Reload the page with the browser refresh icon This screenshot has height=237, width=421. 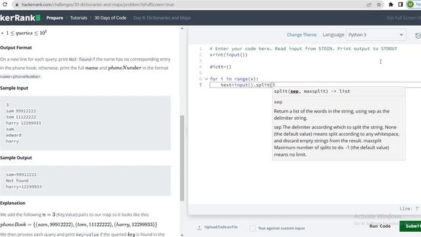5,5
